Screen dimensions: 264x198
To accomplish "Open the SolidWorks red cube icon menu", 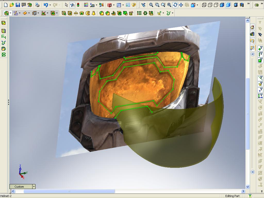I will [109, 5].
